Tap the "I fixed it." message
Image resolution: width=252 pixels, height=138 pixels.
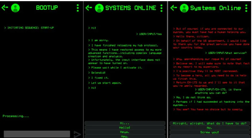tap(98, 78)
